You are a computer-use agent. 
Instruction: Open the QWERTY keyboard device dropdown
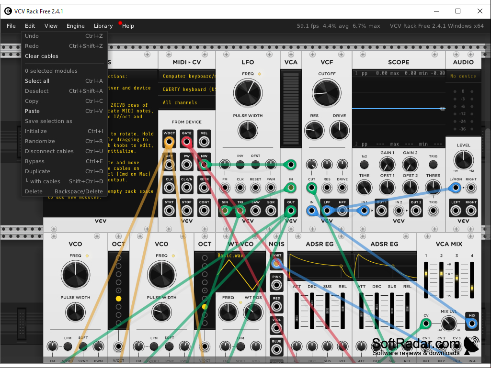click(x=187, y=89)
